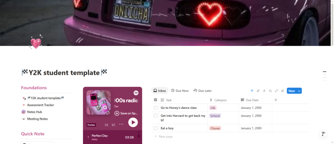
Task: Click the sort arrows icon
Action: (258, 91)
